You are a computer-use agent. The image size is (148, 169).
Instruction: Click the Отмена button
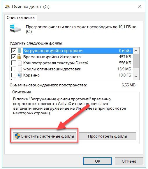(129, 161)
